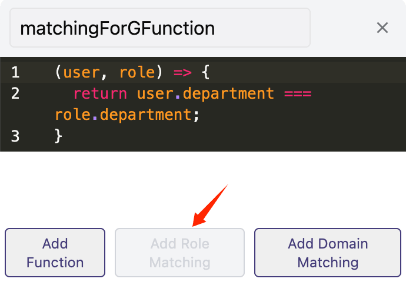The width and height of the screenshot is (406, 282).
Task: Click department property after user on line 2
Action: 227,94
